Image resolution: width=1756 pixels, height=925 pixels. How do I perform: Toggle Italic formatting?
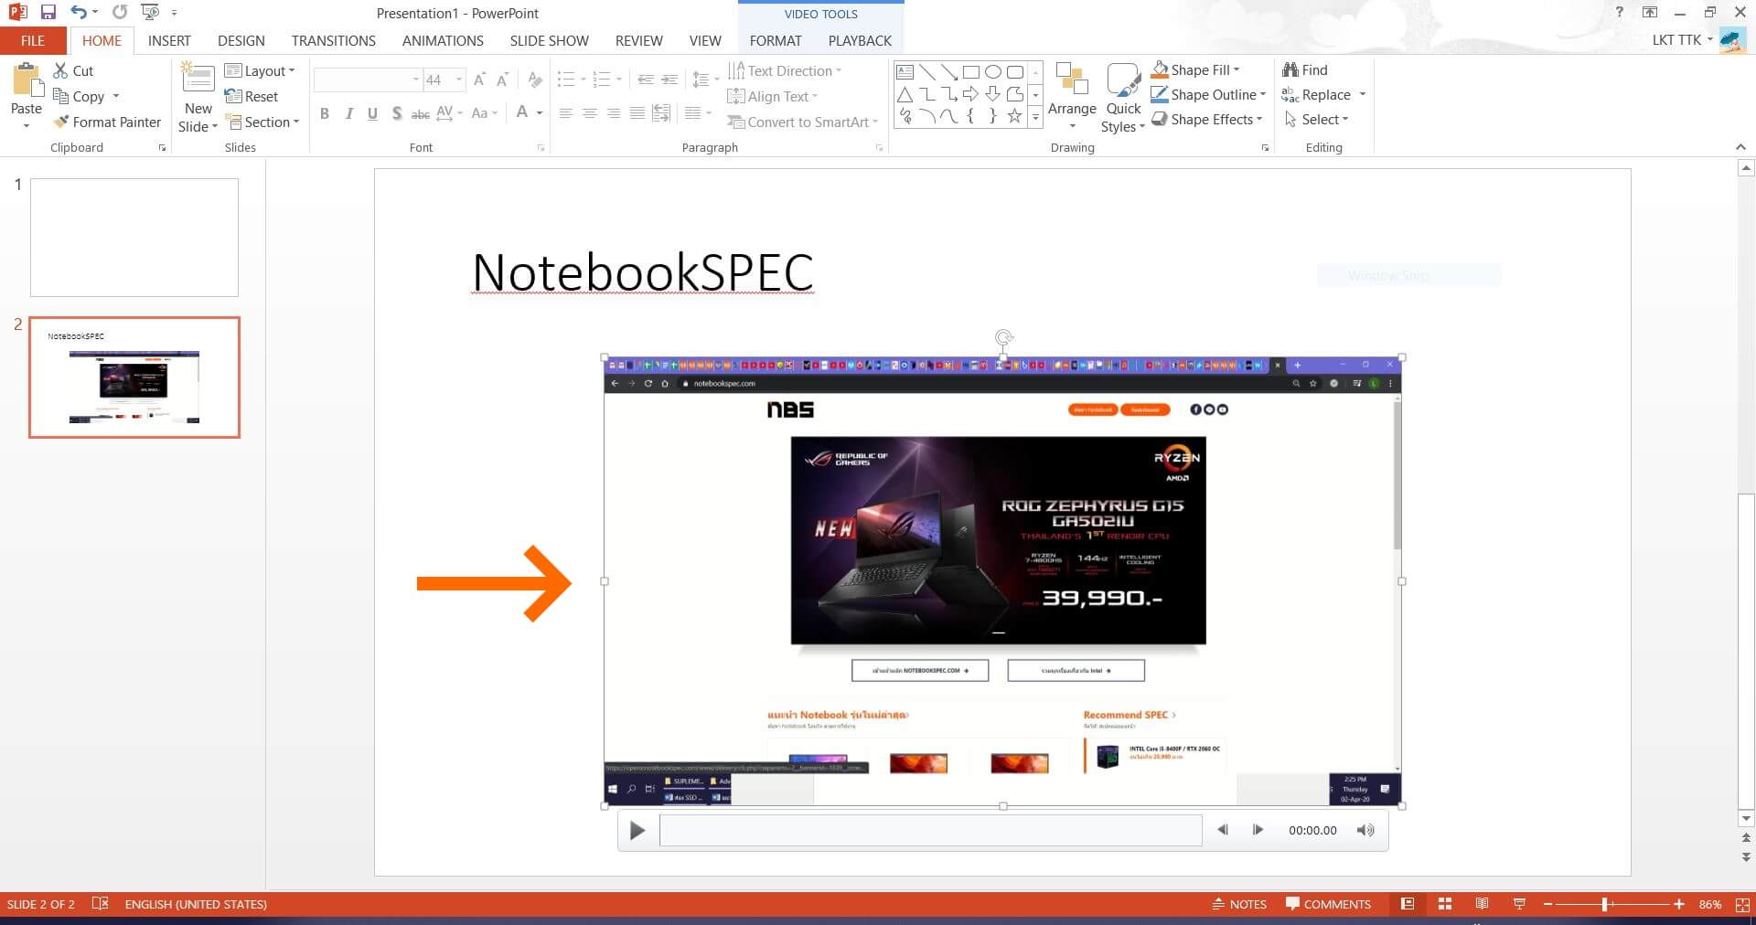(x=348, y=113)
